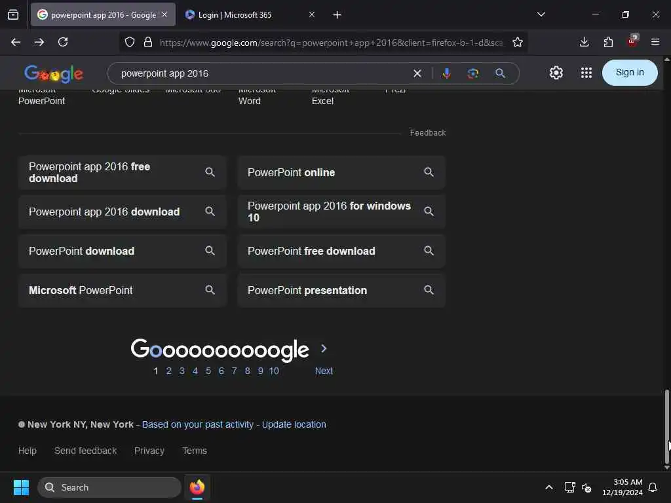The height and width of the screenshot is (503, 671).
Task: Start Google voice search with microphone
Action: 446,73
